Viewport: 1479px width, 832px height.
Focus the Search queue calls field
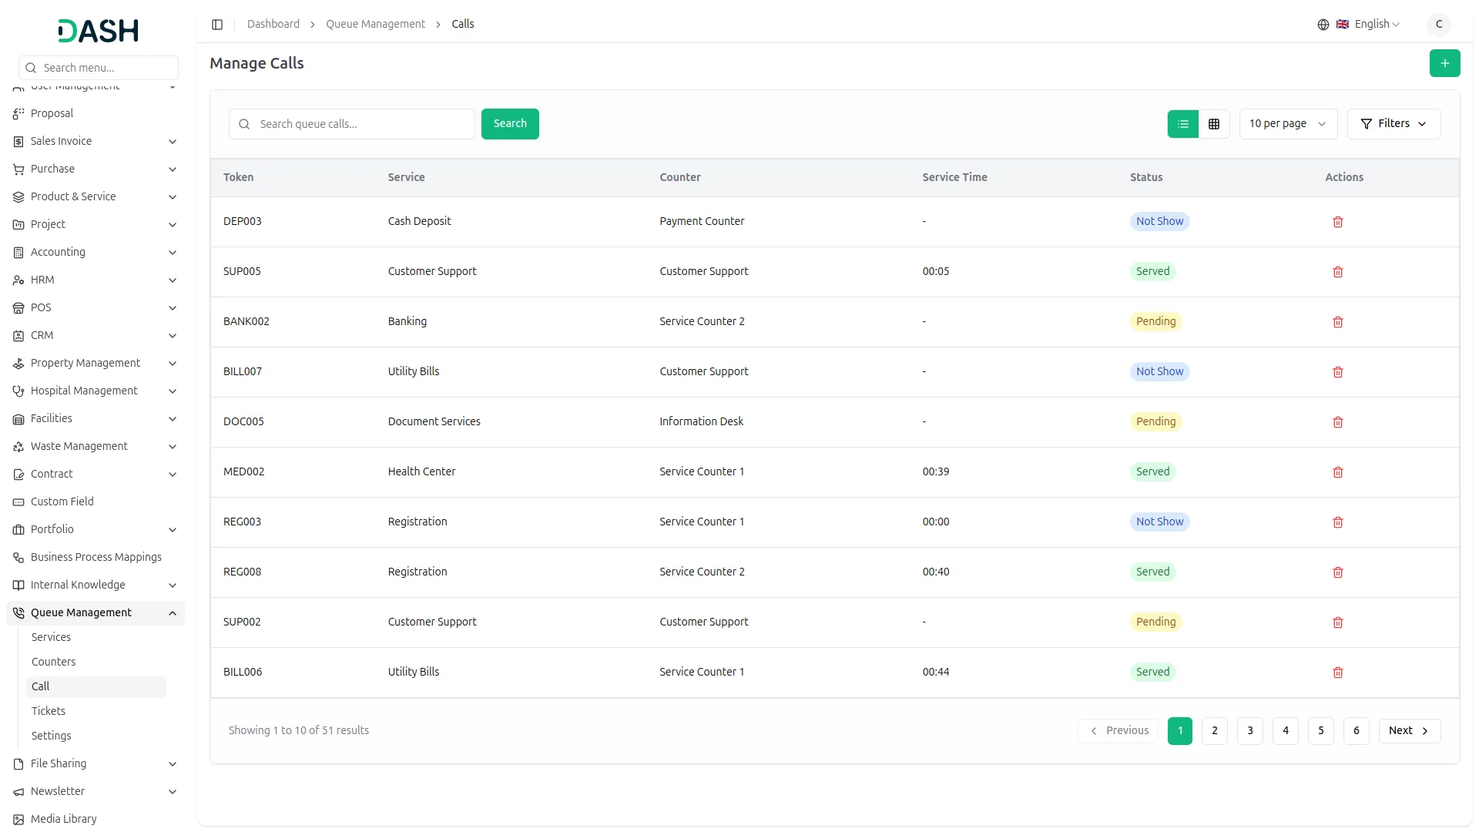(362, 124)
